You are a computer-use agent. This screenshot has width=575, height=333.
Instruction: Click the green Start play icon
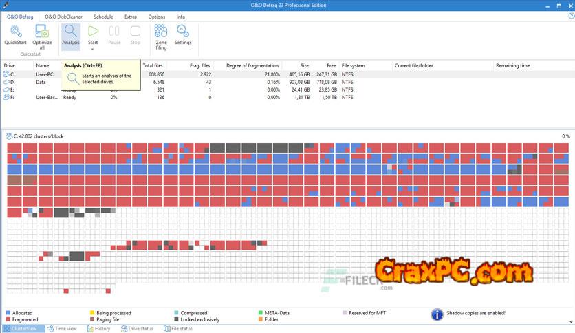pyautogui.click(x=93, y=31)
